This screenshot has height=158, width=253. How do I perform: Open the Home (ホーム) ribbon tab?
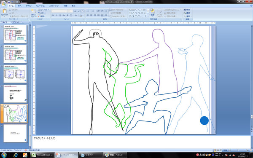(x=11, y=5)
